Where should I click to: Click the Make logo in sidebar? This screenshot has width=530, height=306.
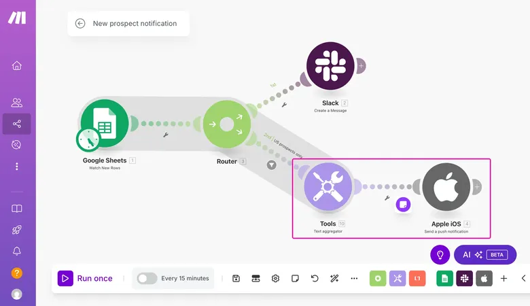[17, 18]
